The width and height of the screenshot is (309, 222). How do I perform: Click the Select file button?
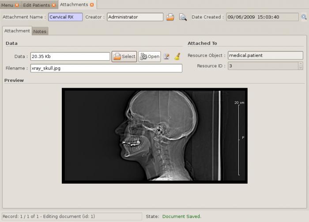pos(124,57)
